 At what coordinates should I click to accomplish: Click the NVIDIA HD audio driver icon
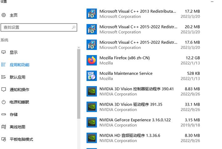pyautogui.click(x=92, y=138)
